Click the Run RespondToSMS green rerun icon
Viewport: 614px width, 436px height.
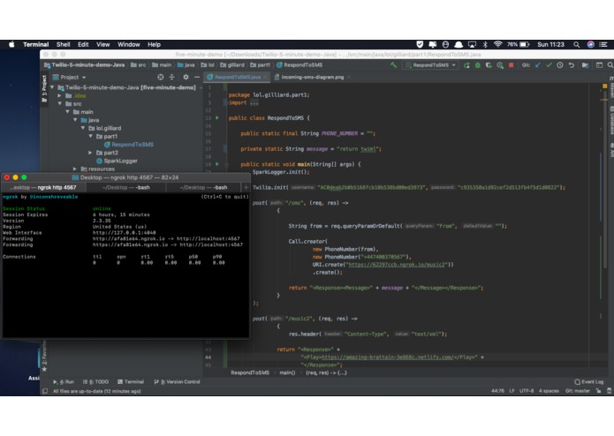[466, 65]
